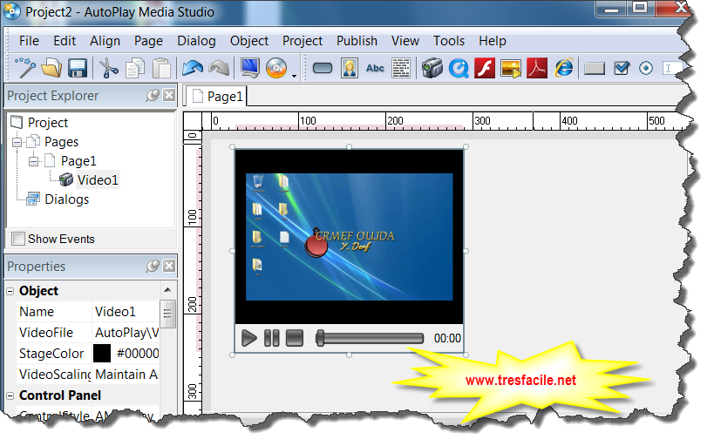714x446 pixels.
Task: Select the Project root node
Action: (48, 123)
